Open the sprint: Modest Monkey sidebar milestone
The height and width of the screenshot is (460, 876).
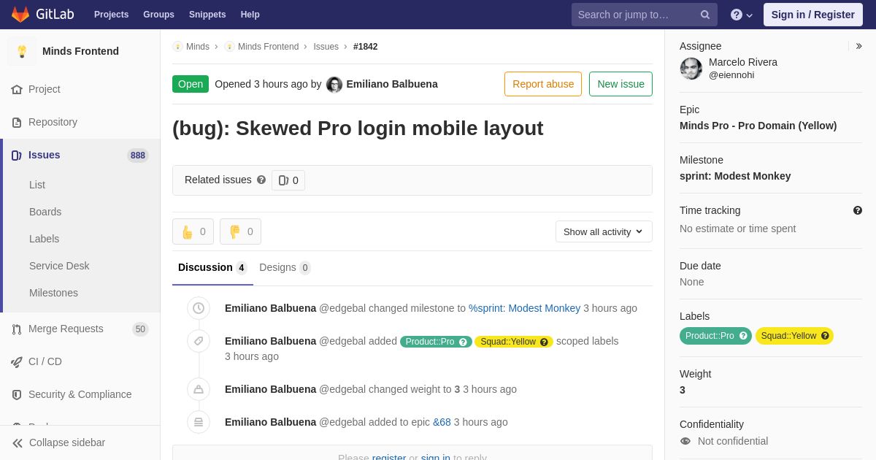pos(735,176)
